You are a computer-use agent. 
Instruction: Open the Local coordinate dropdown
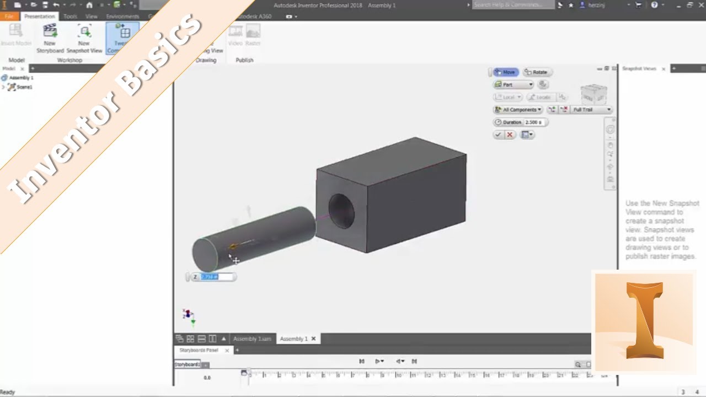tap(508, 97)
